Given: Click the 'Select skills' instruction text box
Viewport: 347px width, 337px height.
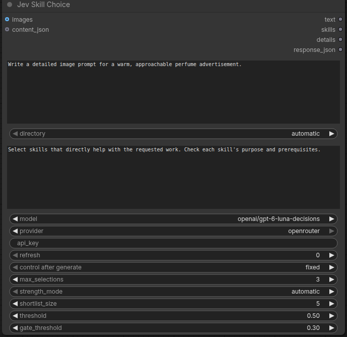Looking at the screenshot, I should point(173,177).
